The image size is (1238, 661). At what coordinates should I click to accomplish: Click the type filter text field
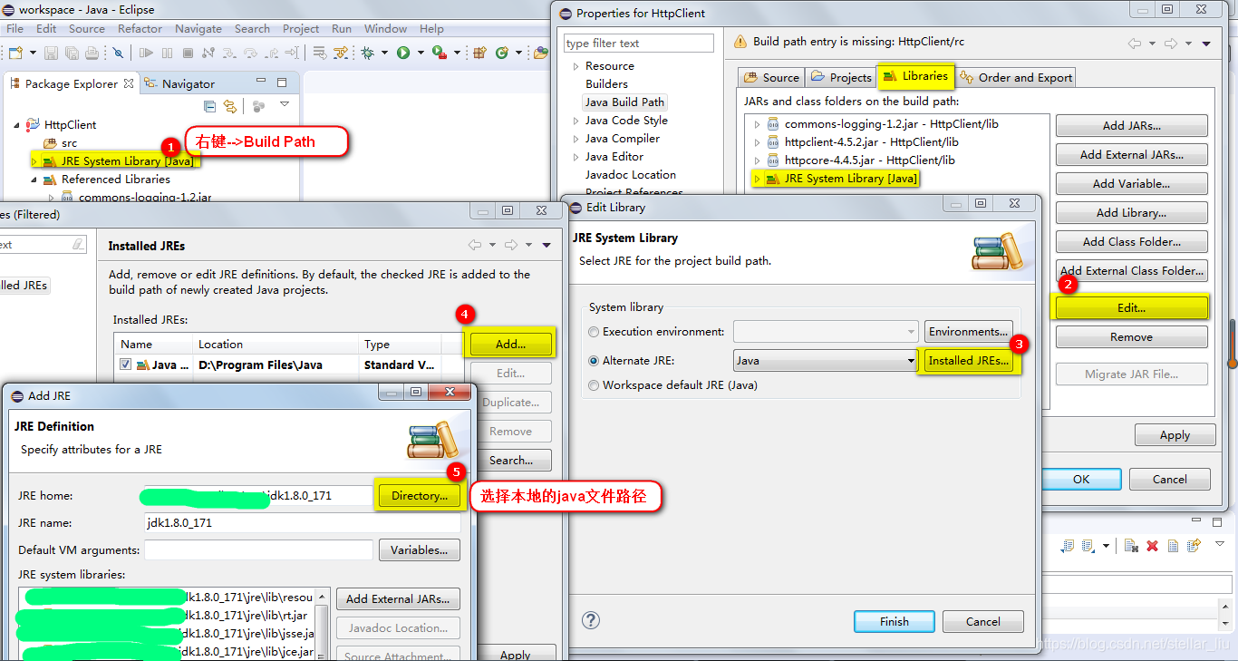pos(637,43)
